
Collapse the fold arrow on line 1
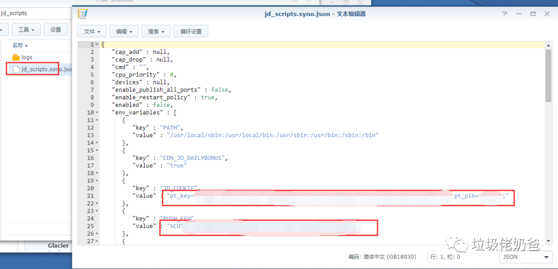pos(97,44)
